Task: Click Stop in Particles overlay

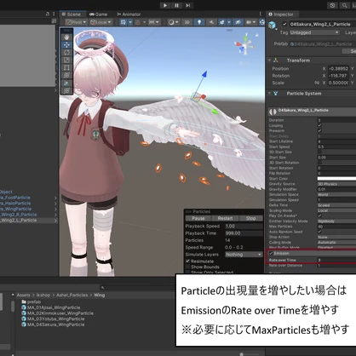Action: (251, 218)
